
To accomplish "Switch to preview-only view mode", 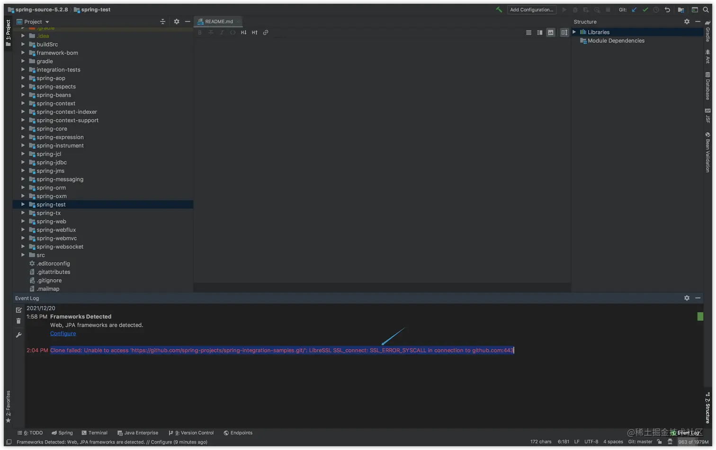I will 550,33.
